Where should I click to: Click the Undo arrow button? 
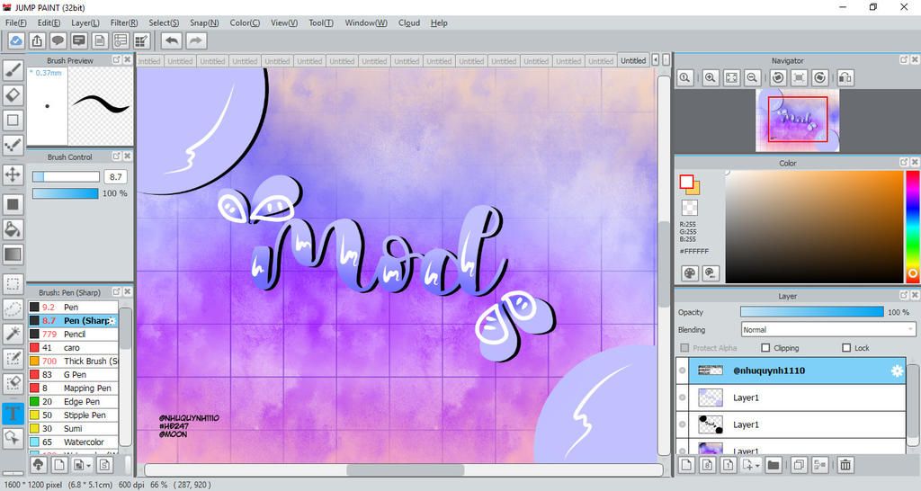172,40
